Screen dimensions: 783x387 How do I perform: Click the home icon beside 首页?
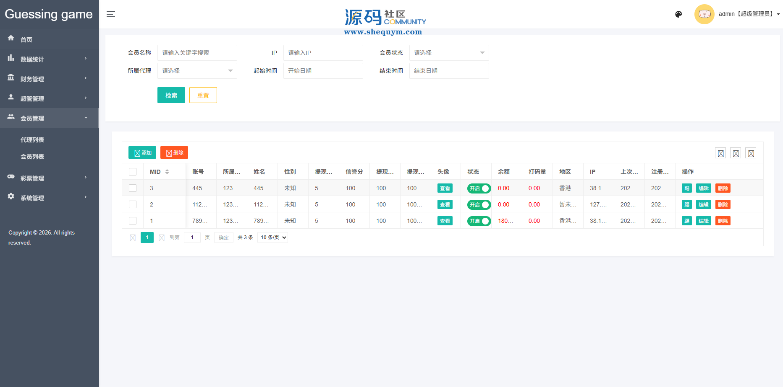click(x=11, y=38)
